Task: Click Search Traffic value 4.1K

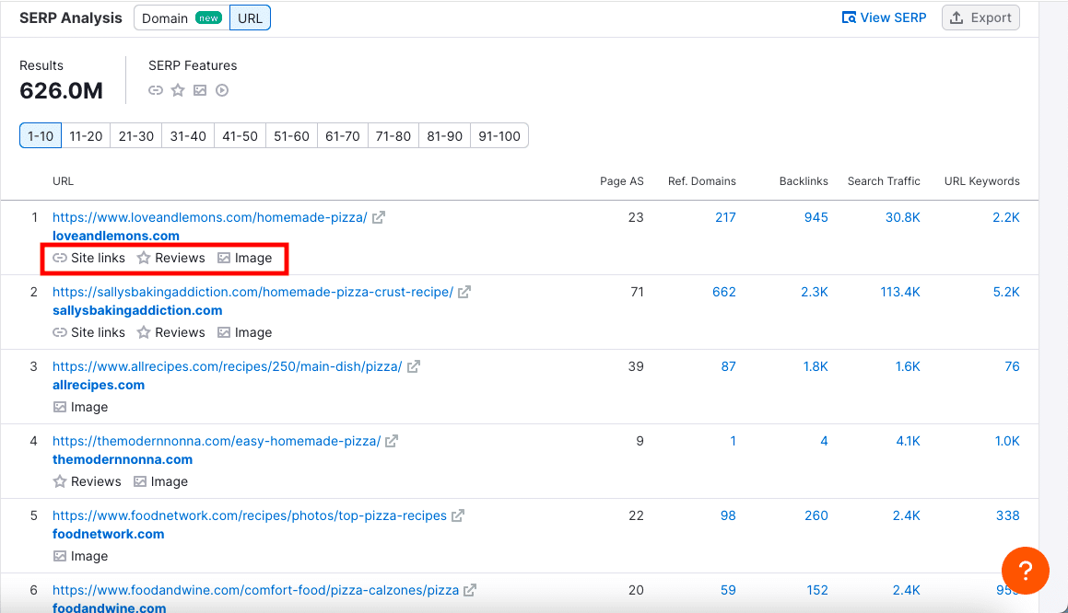Action: [x=908, y=441]
